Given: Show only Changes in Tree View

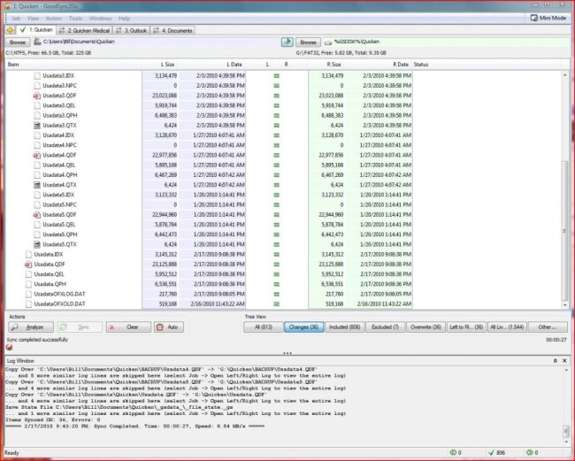Looking at the screenshot, I should [301, 327].
